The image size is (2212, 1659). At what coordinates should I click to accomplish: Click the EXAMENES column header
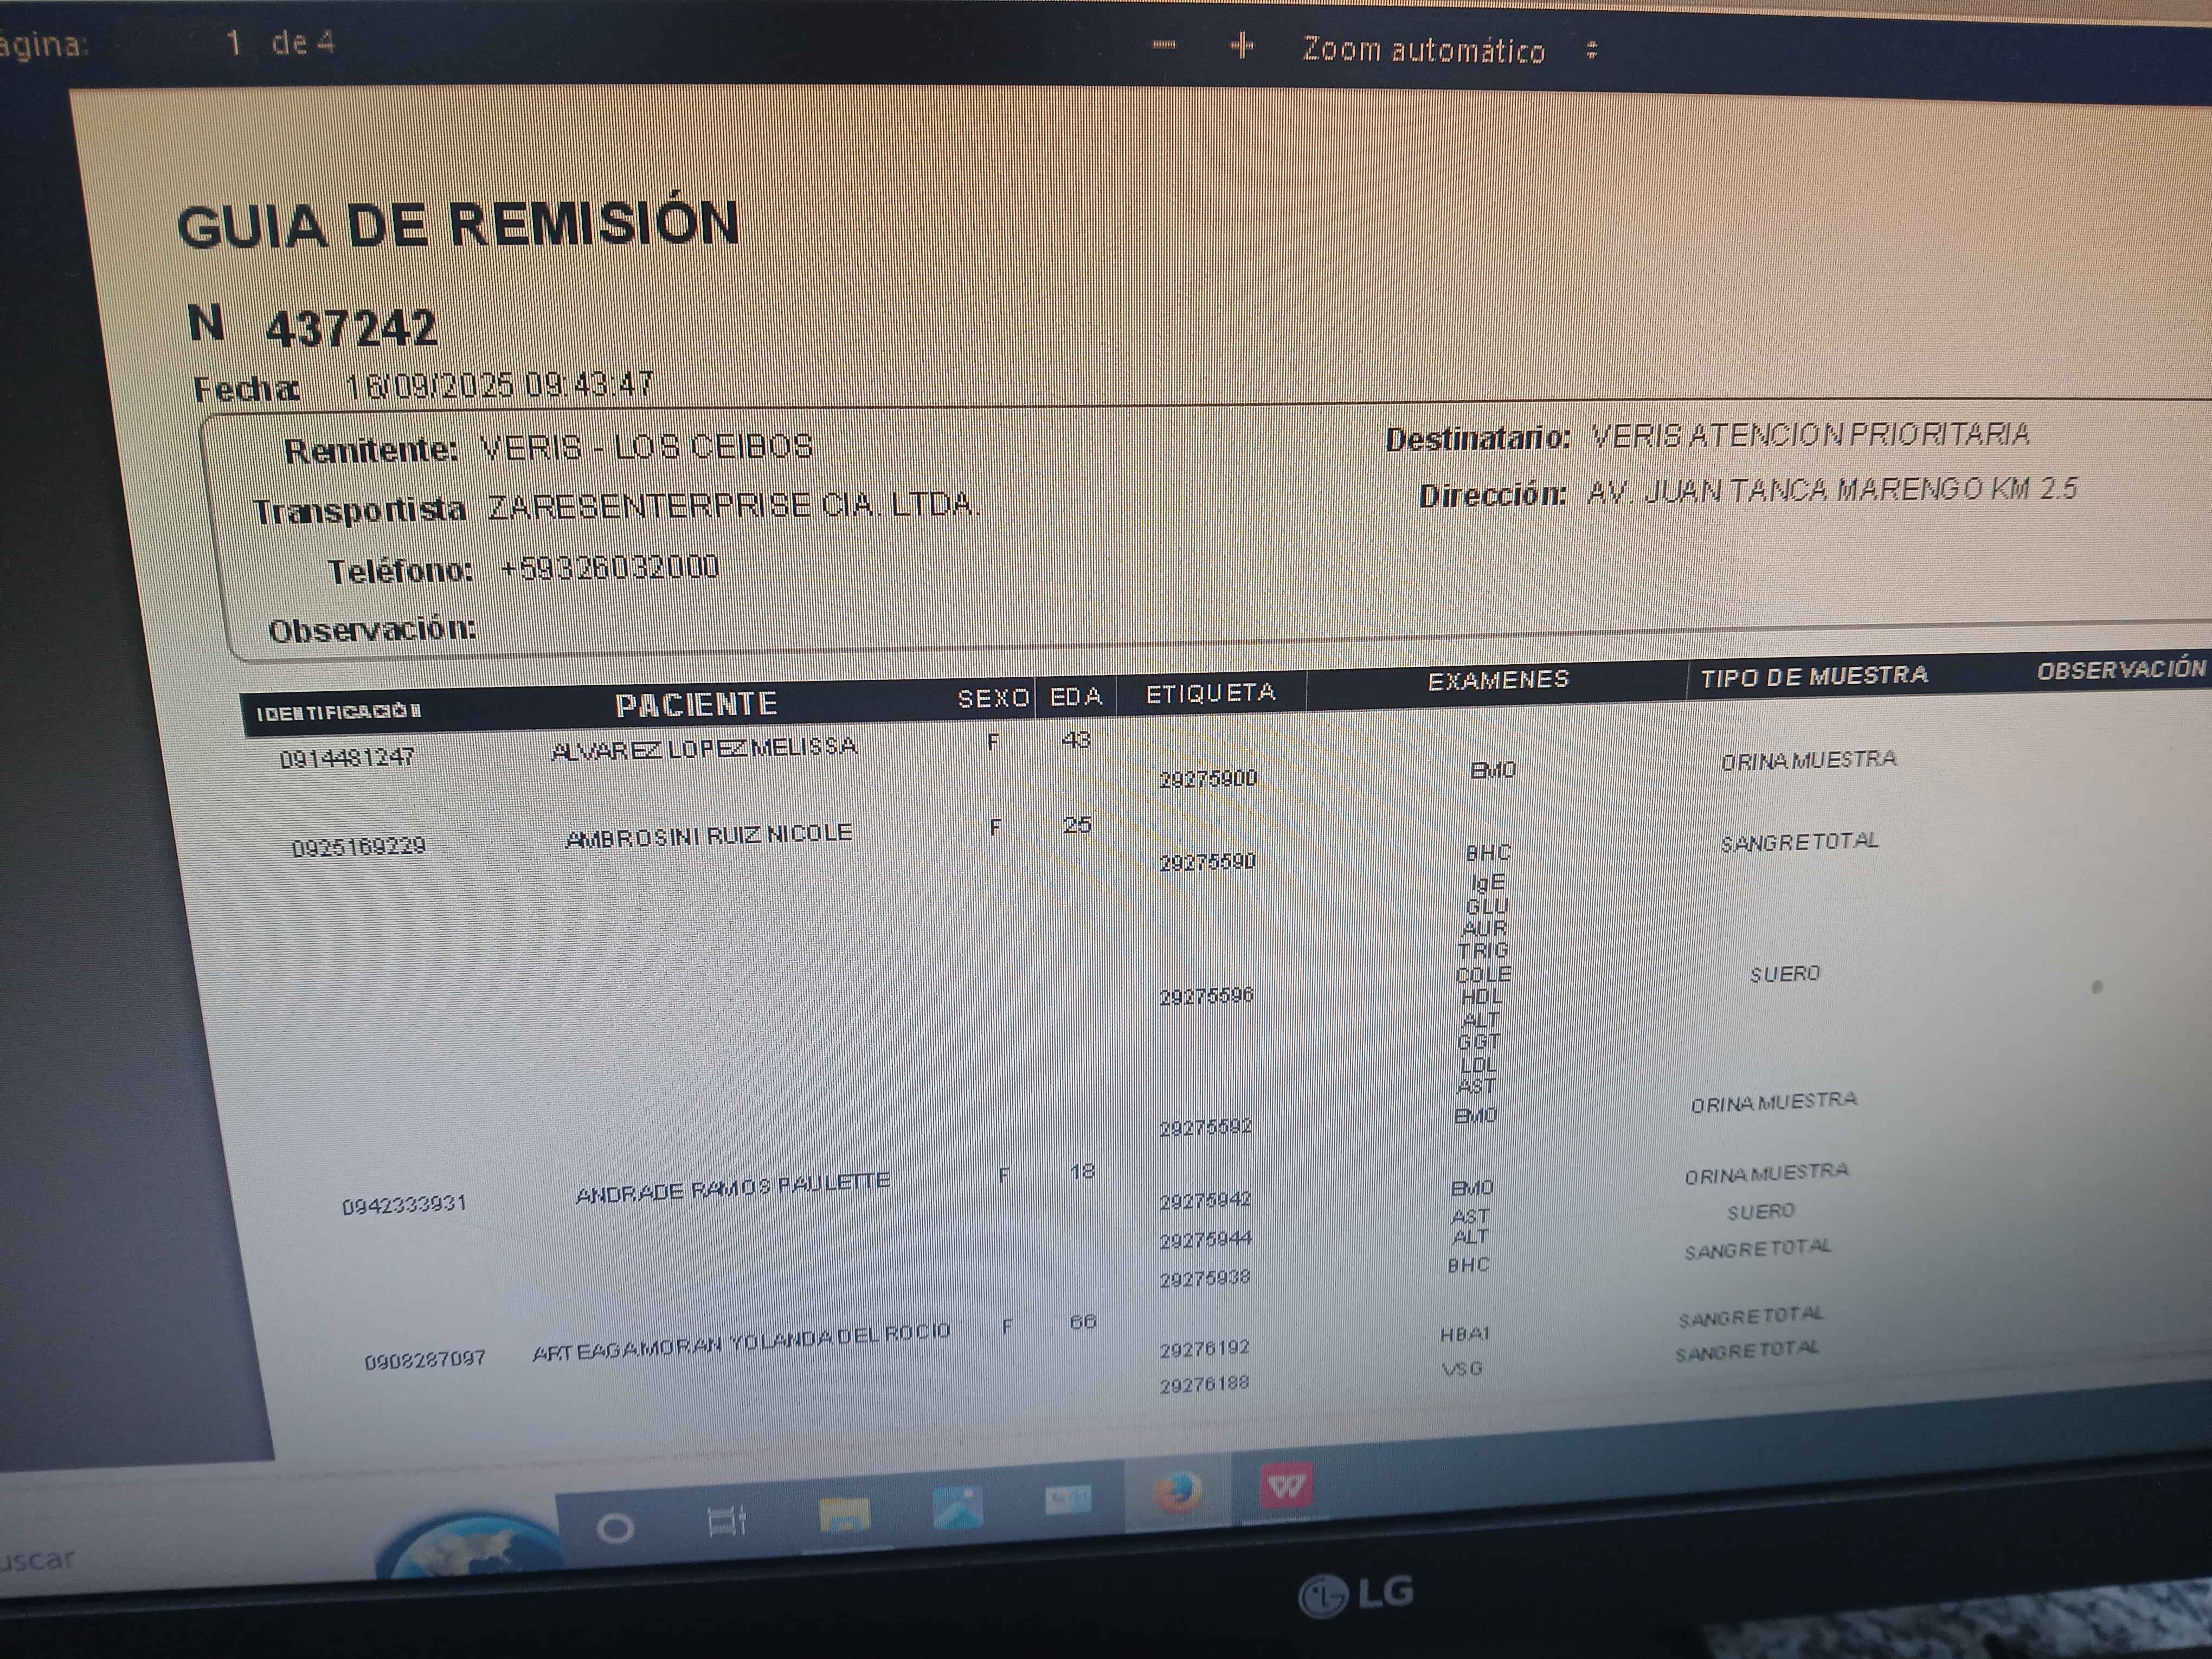pyautogui.click(x=1497, y=681)
